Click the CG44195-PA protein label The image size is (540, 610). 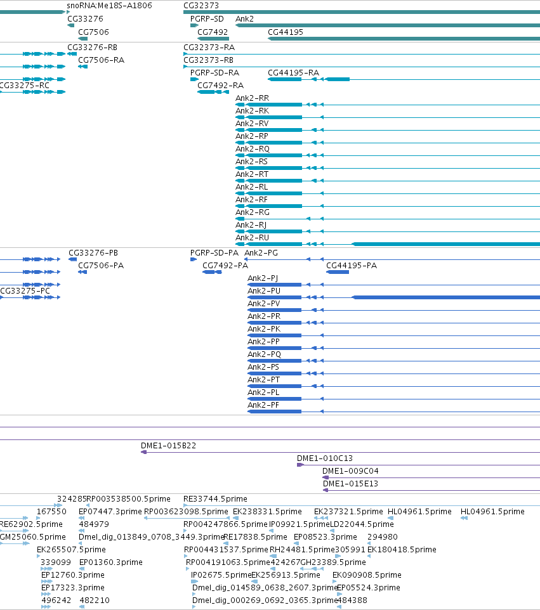pos(352,266)
